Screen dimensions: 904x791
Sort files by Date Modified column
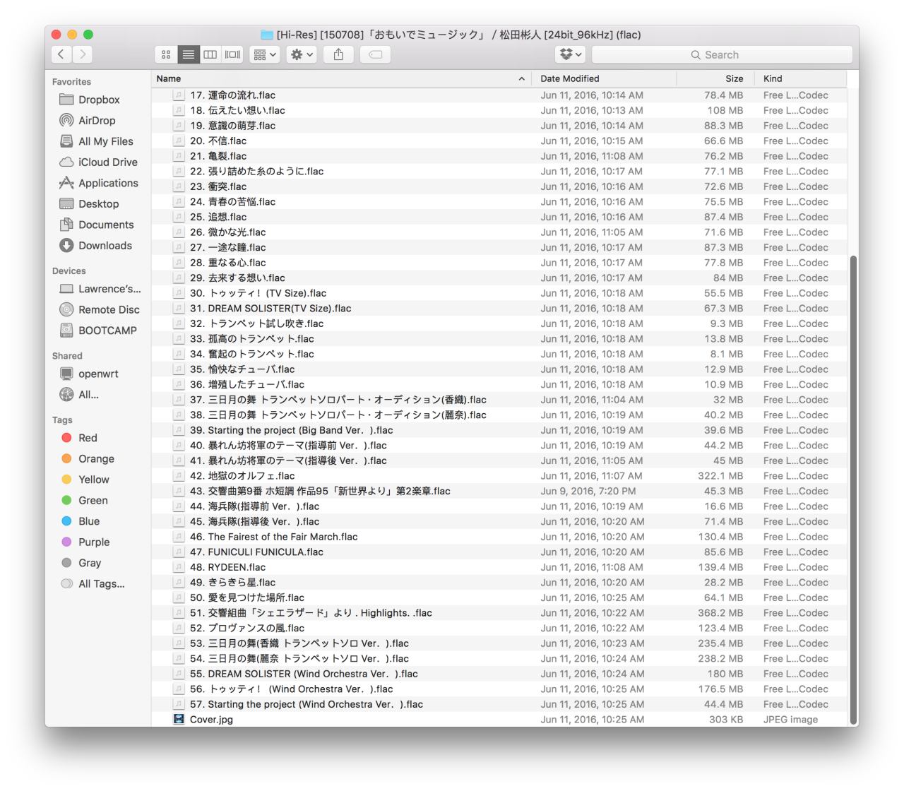(569, 78)
